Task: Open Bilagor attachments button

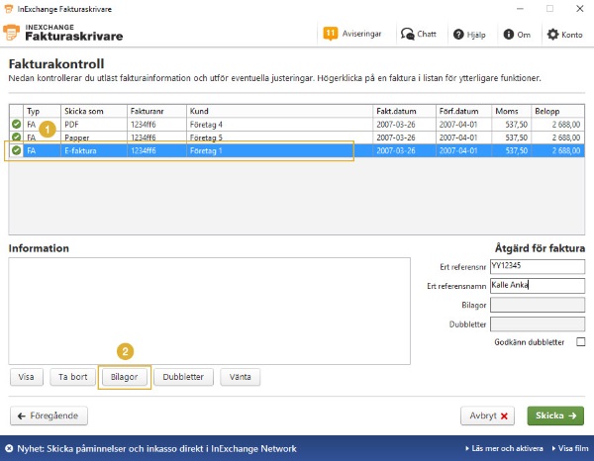Action: point(125,377)
